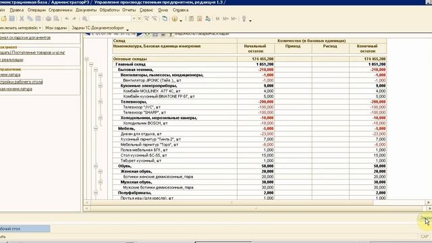Click the Redo arrow icon
Viewport: 432px width, 243px height.
click(x=74, y=19)
